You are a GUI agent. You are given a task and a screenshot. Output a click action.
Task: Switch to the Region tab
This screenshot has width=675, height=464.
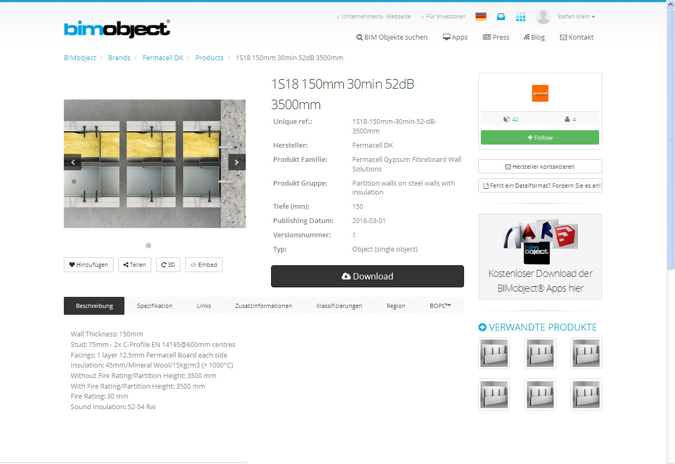[x=396, y=306]
